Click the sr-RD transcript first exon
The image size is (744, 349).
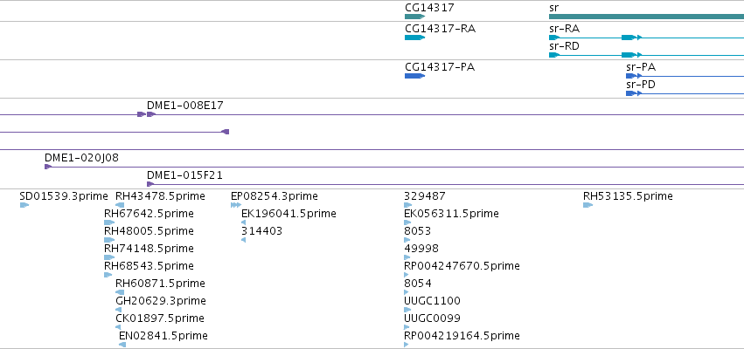pos(554,55)
